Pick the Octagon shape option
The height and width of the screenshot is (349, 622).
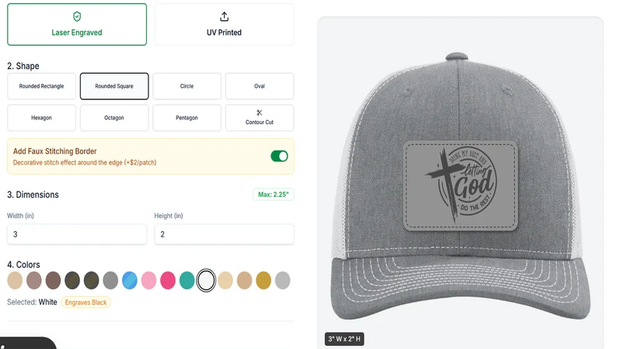coord(114,118)
